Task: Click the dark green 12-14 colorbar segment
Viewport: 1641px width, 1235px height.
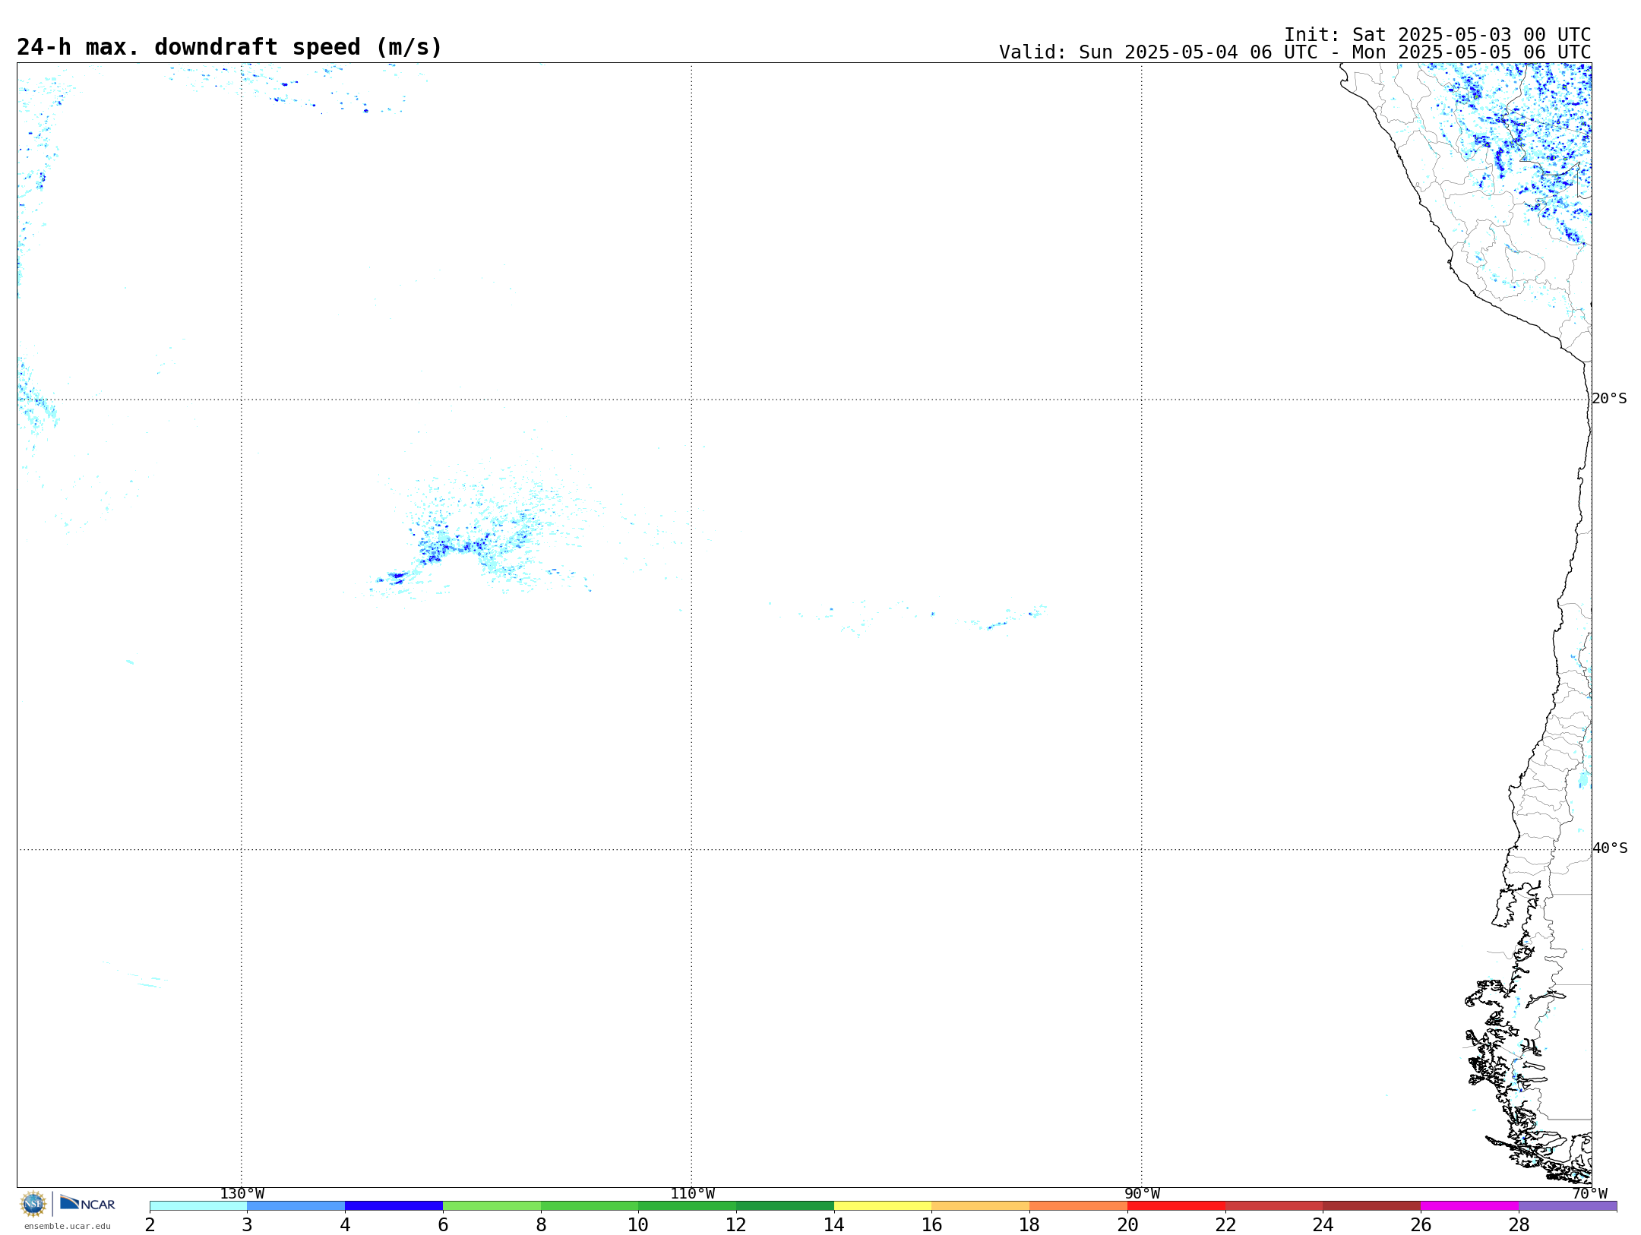Action: coord(785,1206)
